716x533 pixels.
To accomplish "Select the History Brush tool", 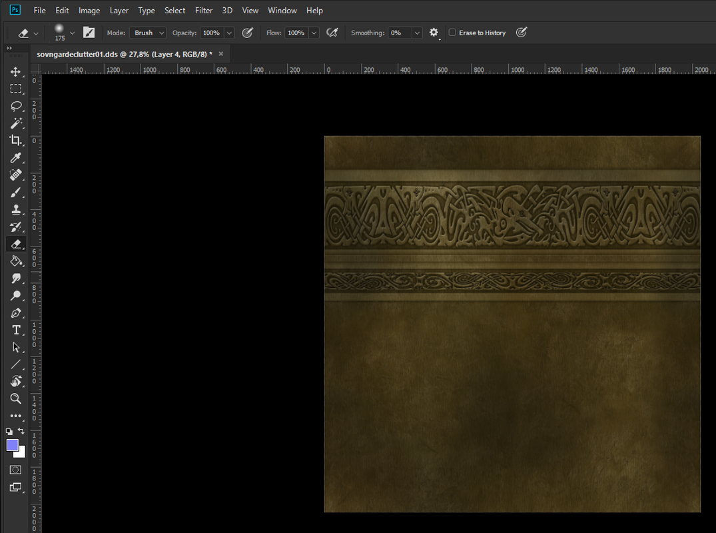I will coord(15,227).
